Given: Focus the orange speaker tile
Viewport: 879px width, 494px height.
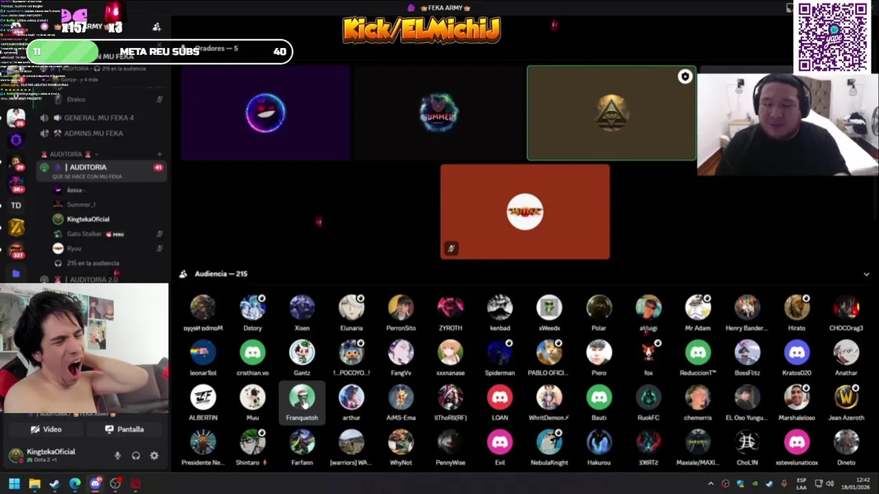Looking at the screenshot, I should 525,211.
